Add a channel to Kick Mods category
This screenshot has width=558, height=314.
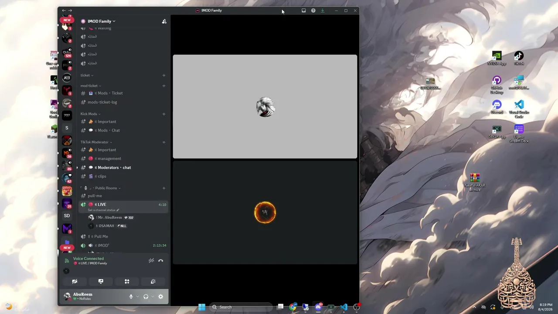pos(164,114)
